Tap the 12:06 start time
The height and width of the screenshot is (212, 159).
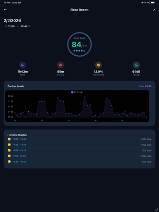pyautogui.click(x=11, y=26)
